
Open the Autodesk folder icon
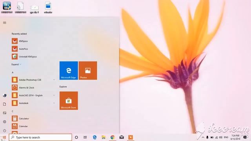point(15,103)
